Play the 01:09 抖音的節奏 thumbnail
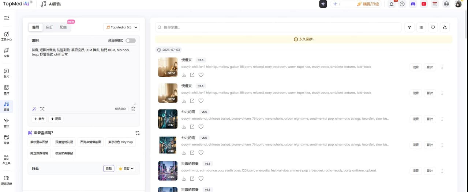 168,171
